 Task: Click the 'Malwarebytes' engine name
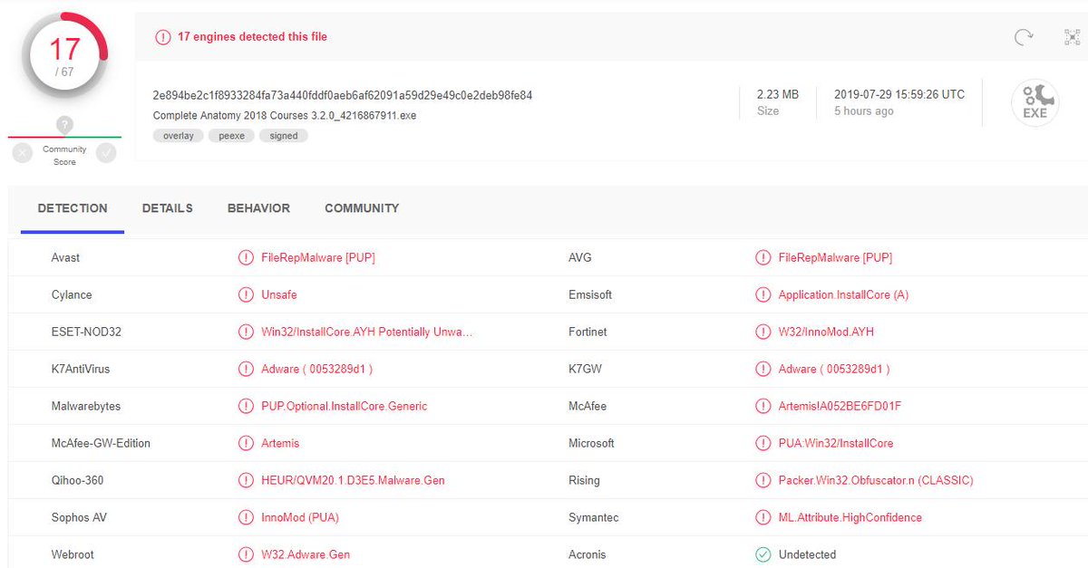(x=86, y=407)
